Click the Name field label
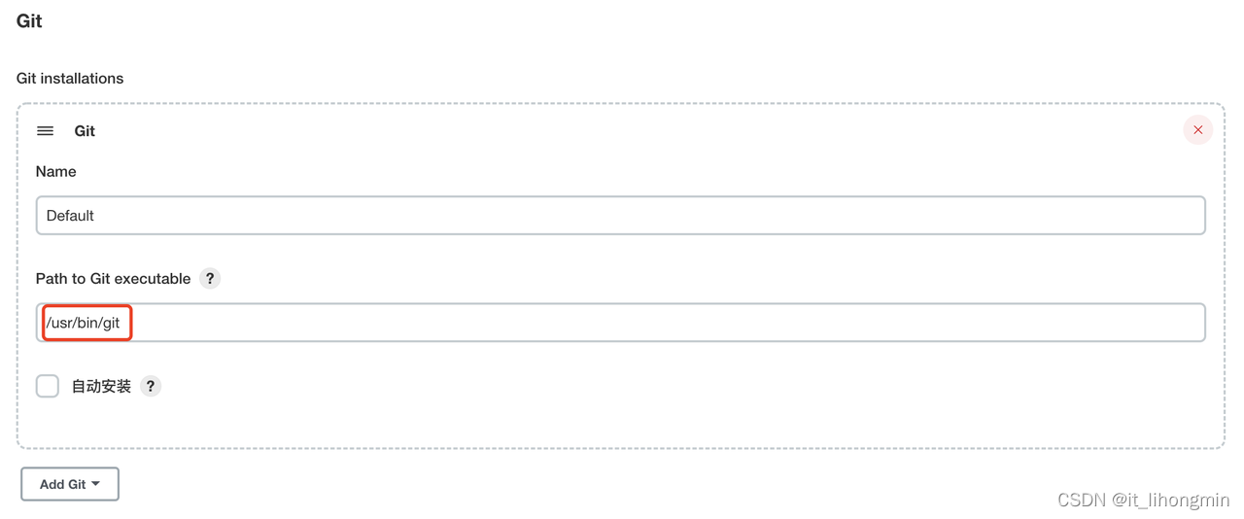 pos(55,172)
